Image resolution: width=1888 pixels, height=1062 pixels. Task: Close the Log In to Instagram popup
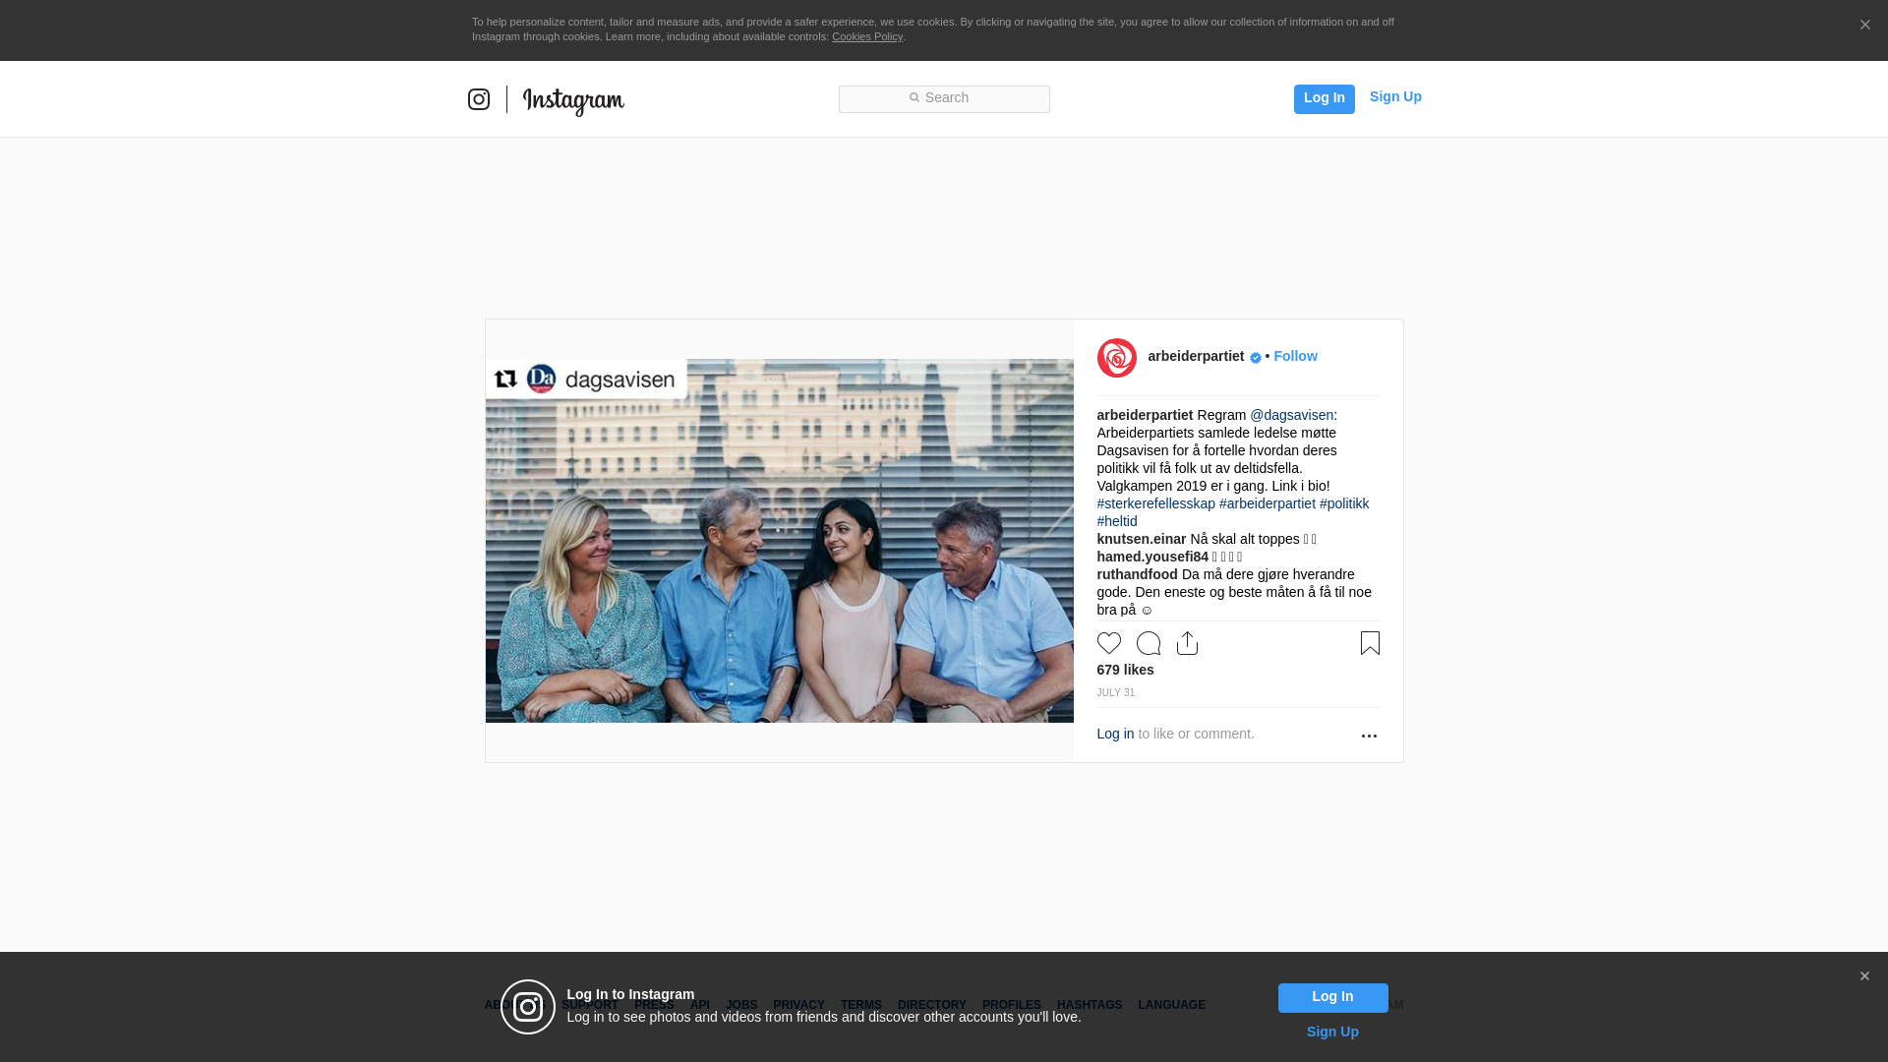[x=1864, y=976]
